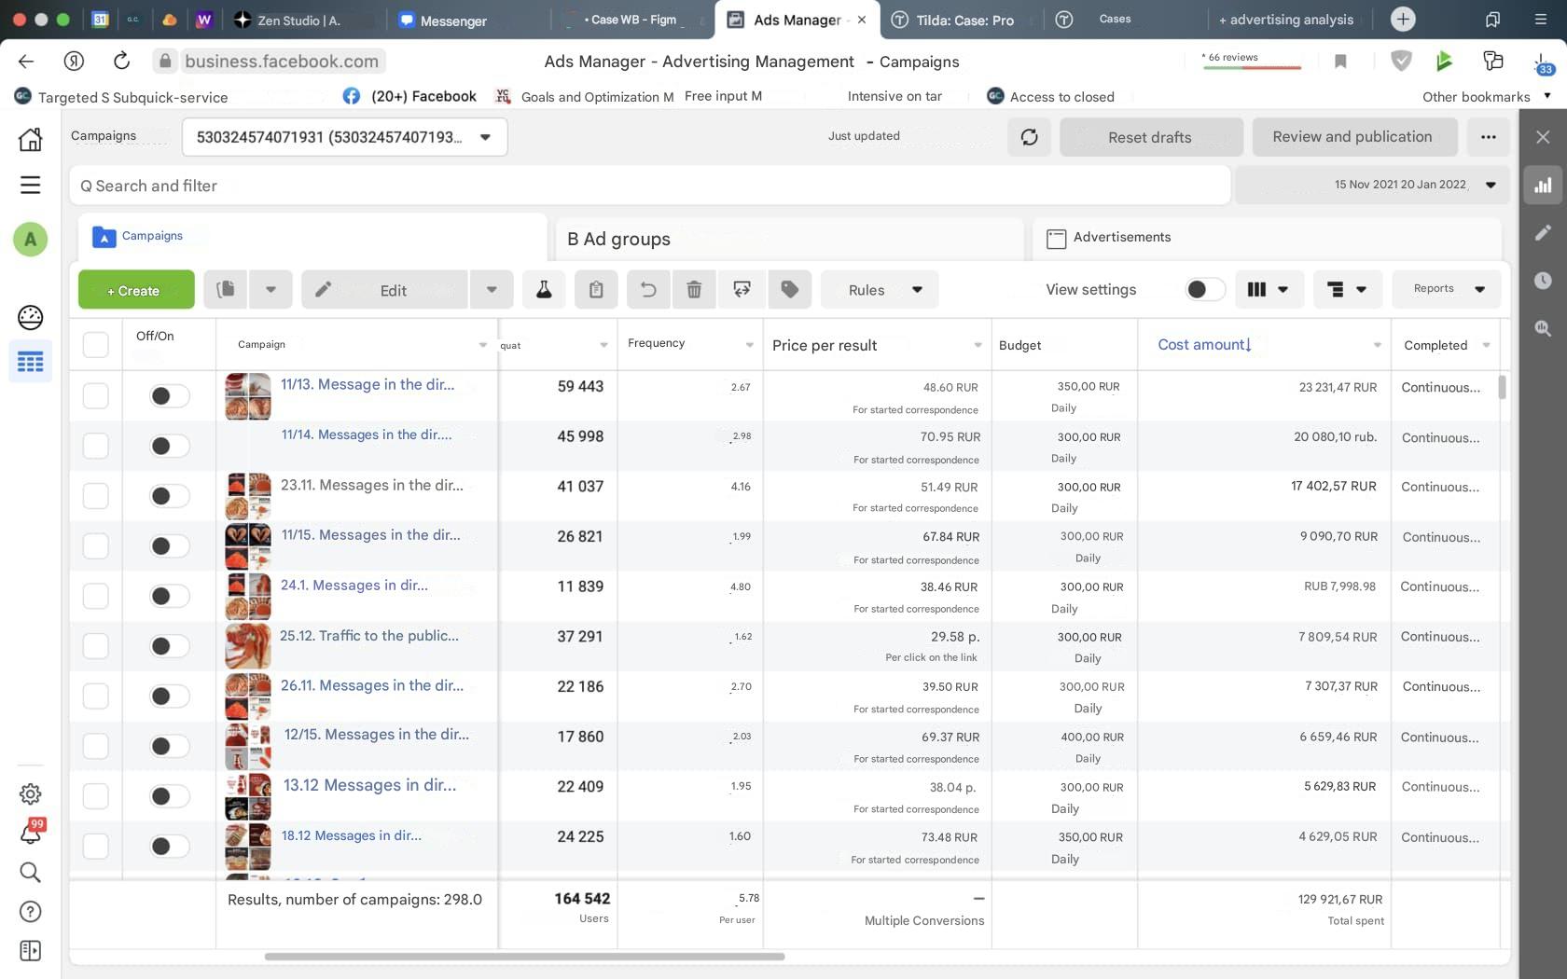
Task: Toggle on/off switch for 25.12. Traffic campaign
Action: coord(169,646)
